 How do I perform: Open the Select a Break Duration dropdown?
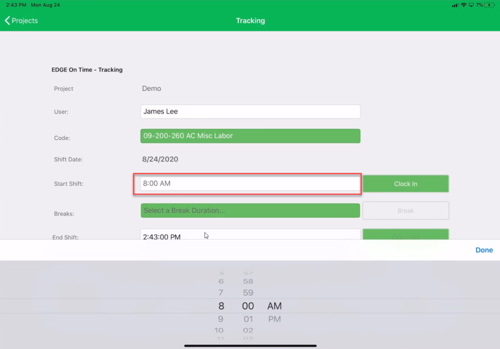point(250,210)
